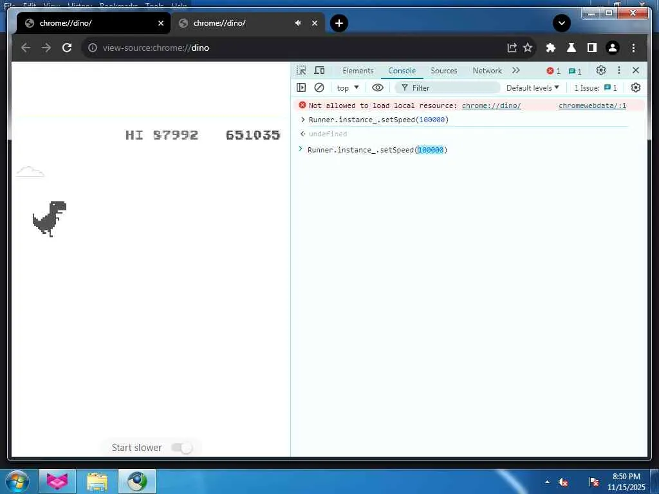Toggle device toolbar emulation

(x=319, y=71)
